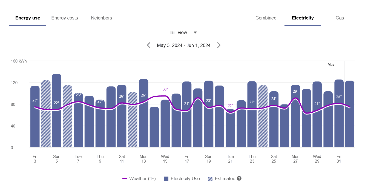Select the Combined view
This screenshot has width=368, height=190.
pyautogui.click(x=266, y=18)
